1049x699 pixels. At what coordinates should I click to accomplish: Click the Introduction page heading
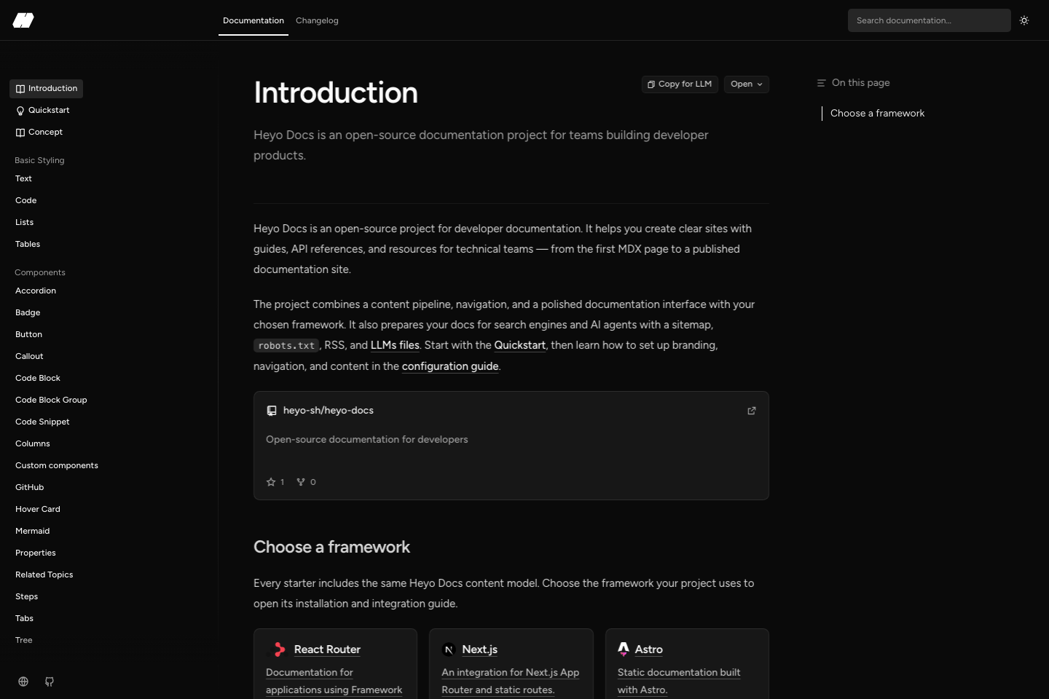pyautogui.click(x=336, y=92)
